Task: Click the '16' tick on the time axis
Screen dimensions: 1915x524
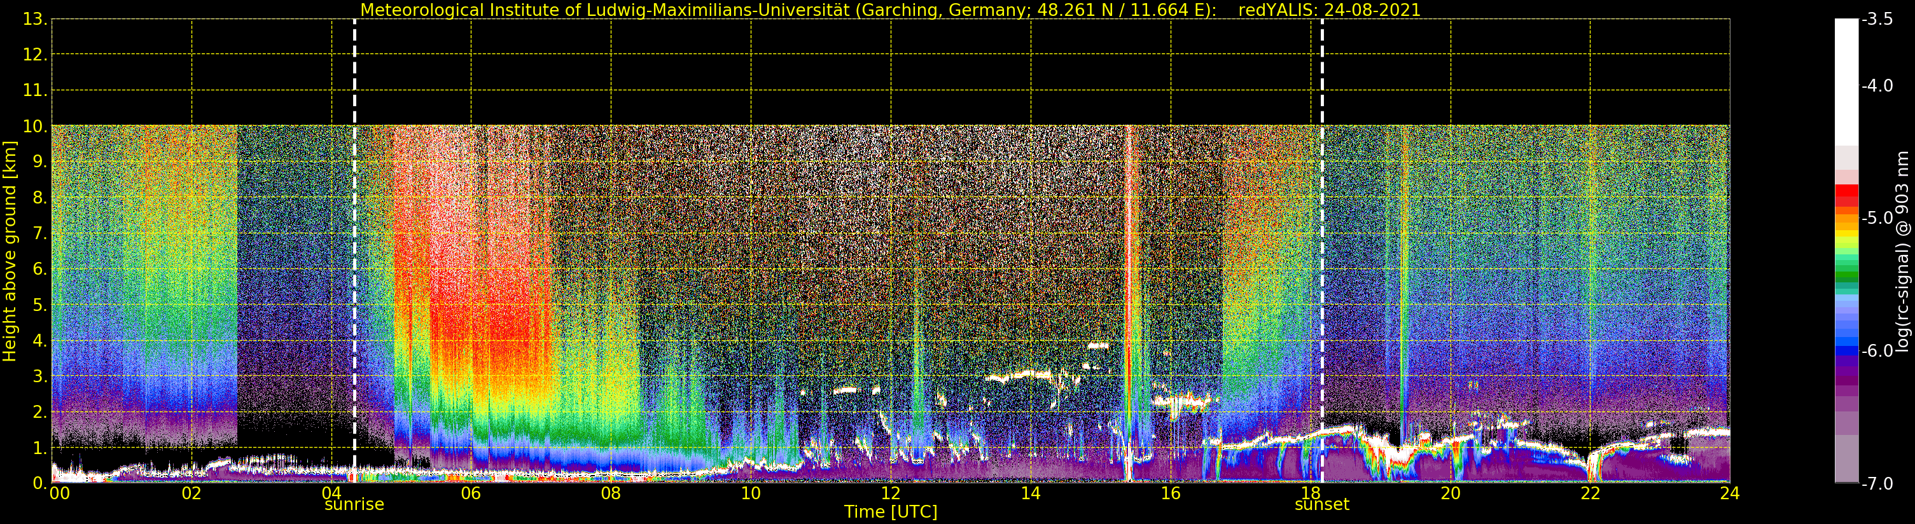Action: click(1171, 493)
